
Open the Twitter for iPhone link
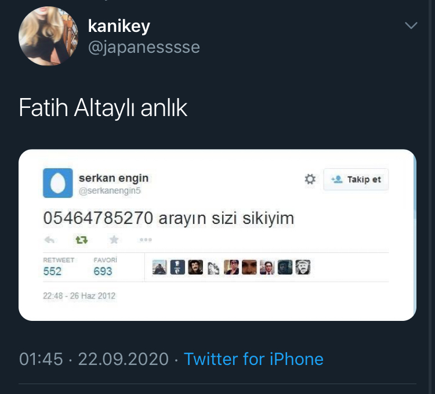(x=253, y=359)
